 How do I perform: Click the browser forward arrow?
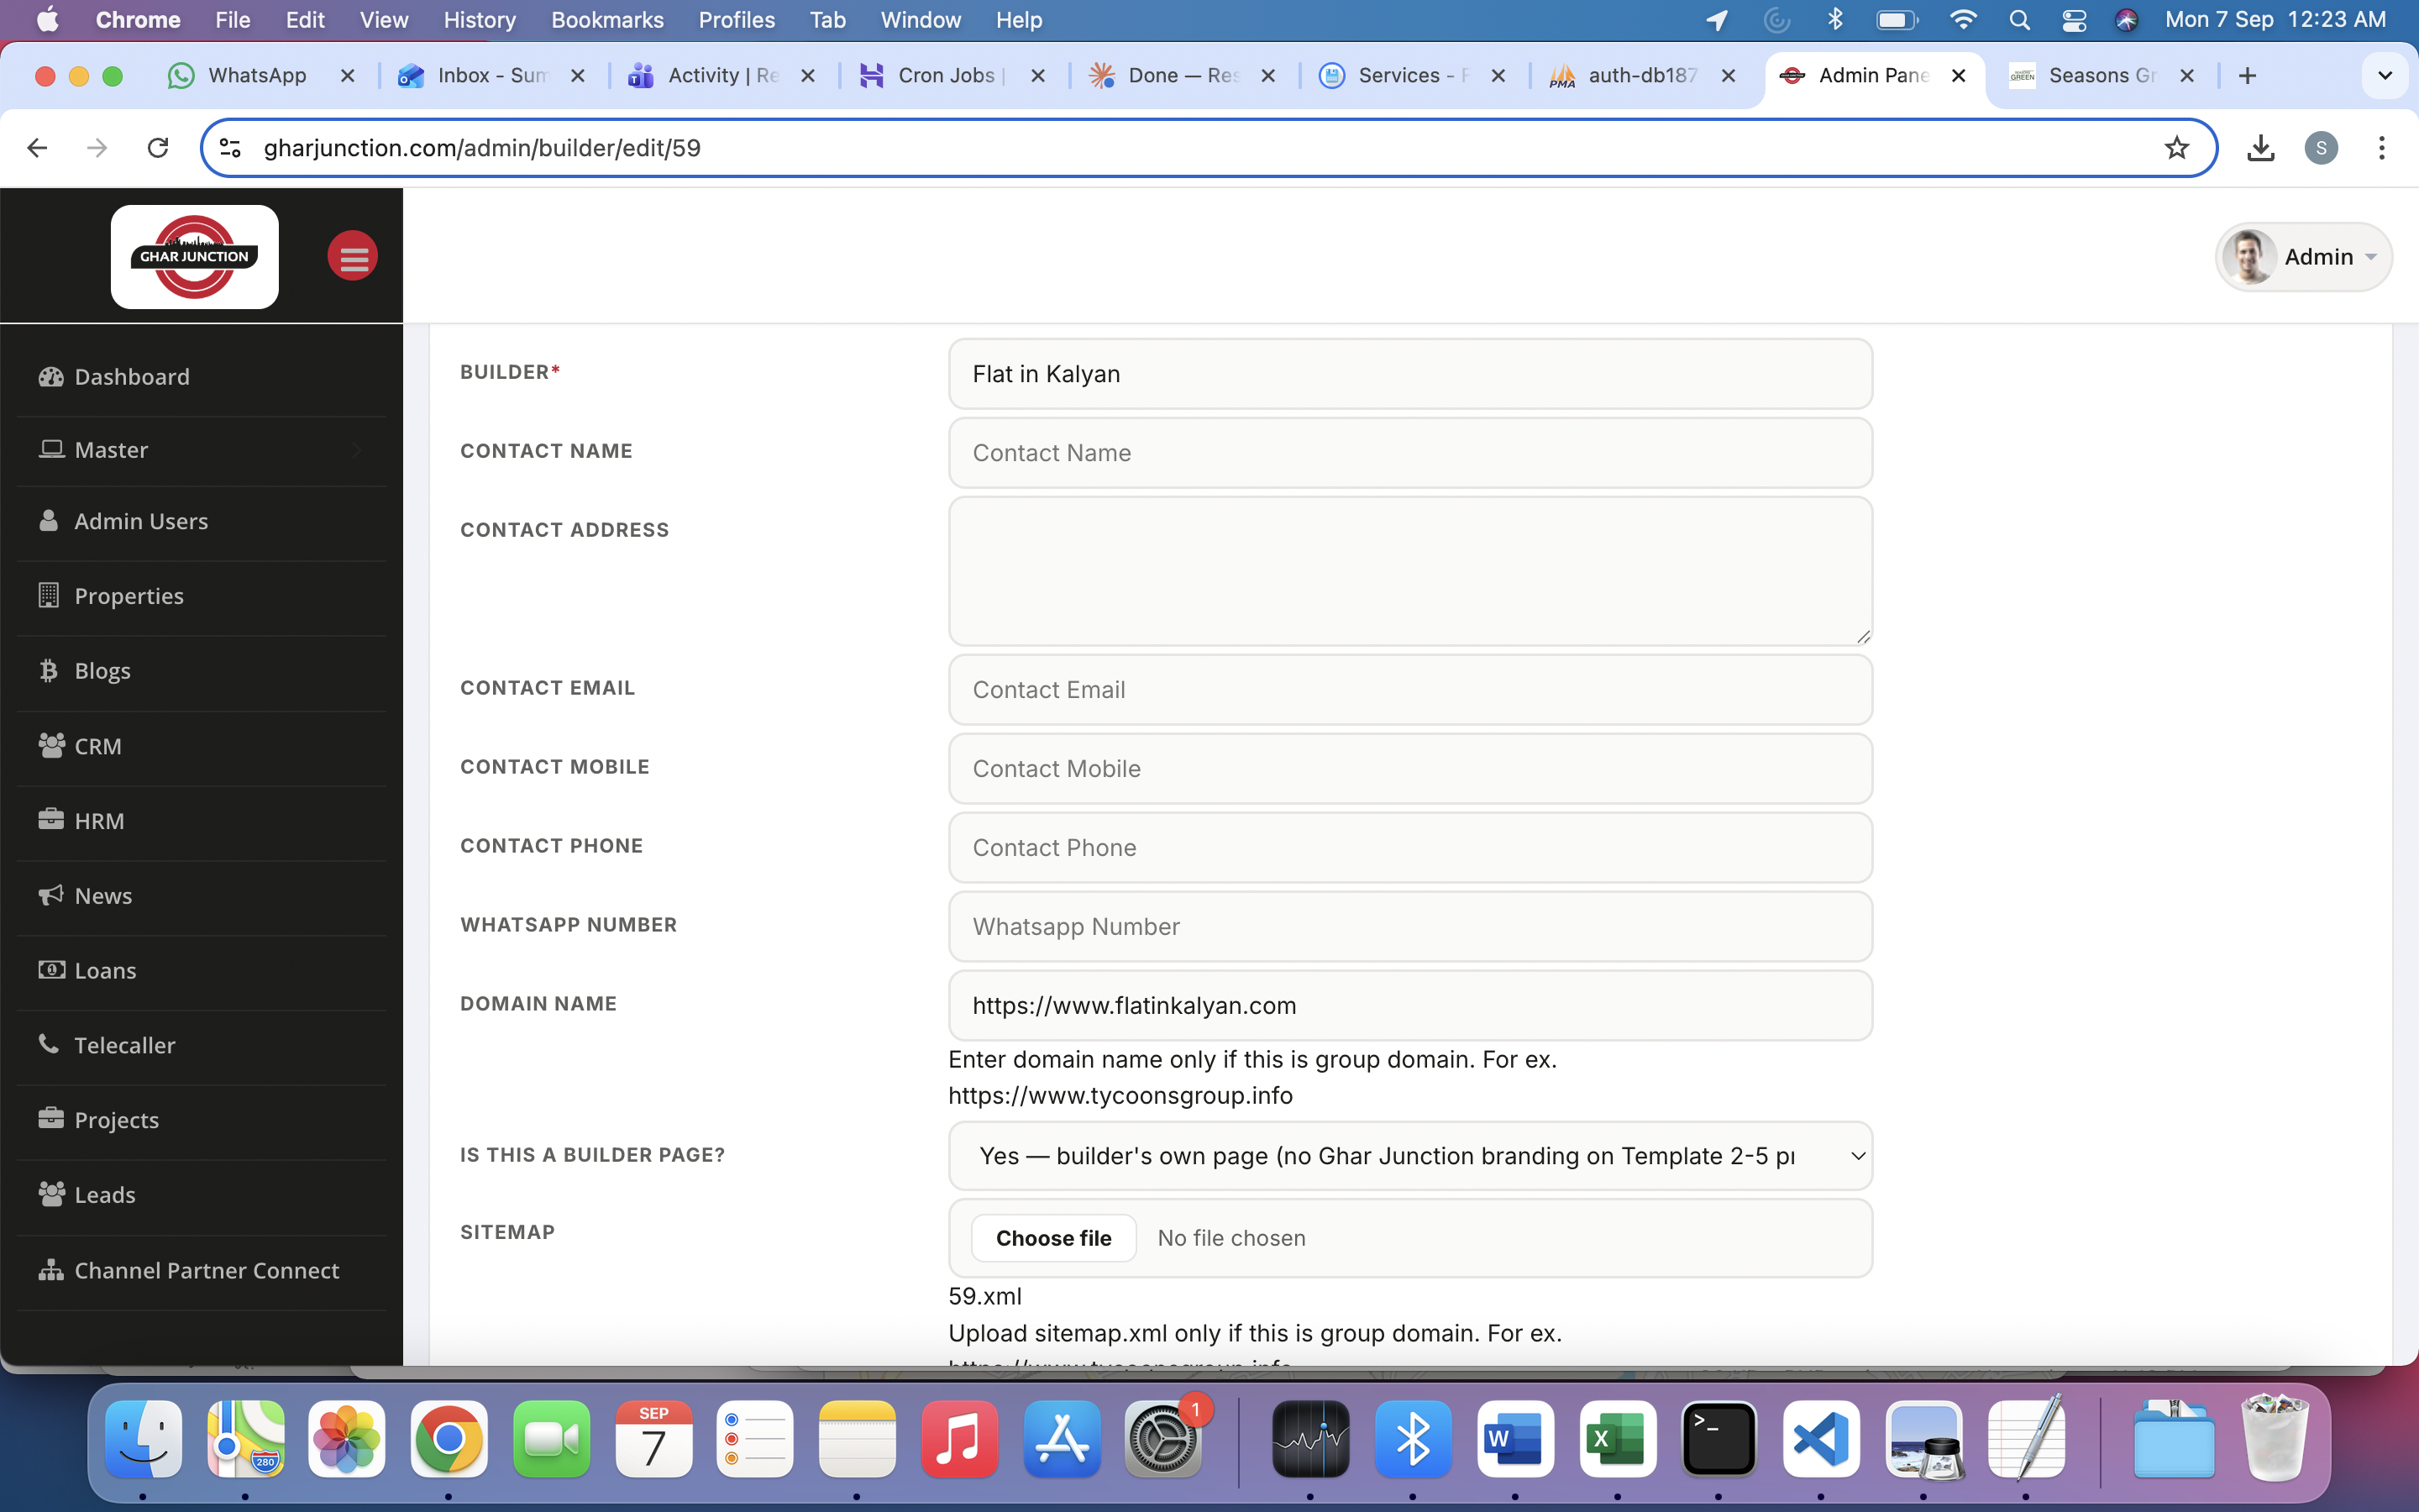click(x=97, y=148)
